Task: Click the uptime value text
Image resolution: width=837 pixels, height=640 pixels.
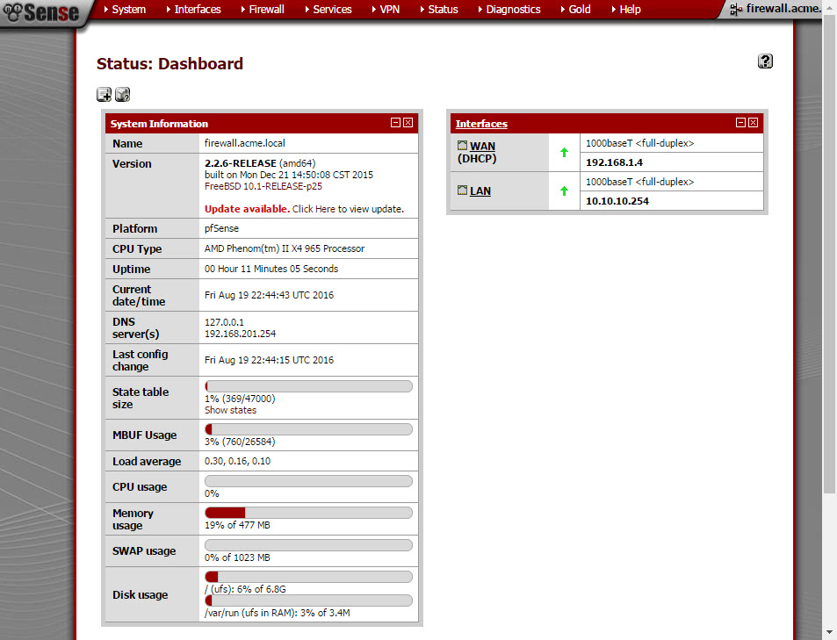Action: click(271, 269)
